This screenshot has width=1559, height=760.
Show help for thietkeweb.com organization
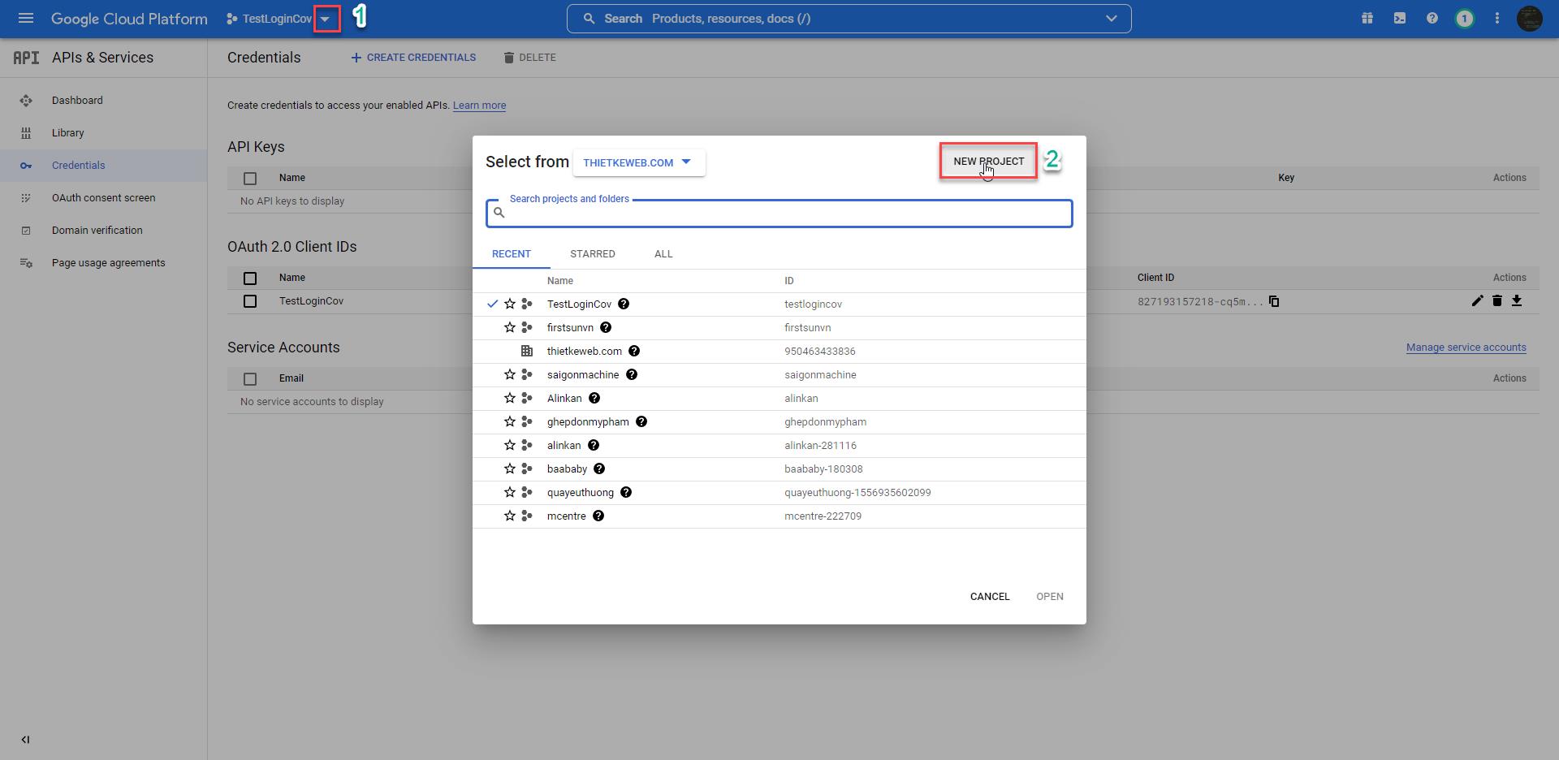tap(634, 351)
